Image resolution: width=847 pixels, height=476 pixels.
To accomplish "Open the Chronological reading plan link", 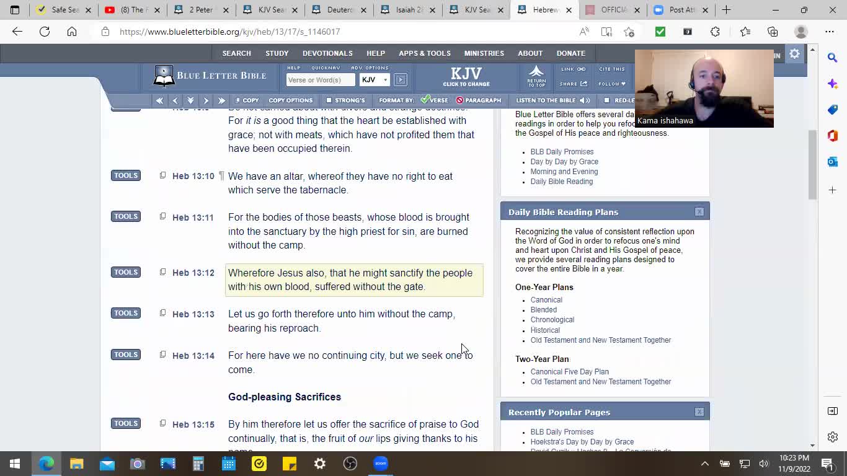I will (x=552, y=320).
